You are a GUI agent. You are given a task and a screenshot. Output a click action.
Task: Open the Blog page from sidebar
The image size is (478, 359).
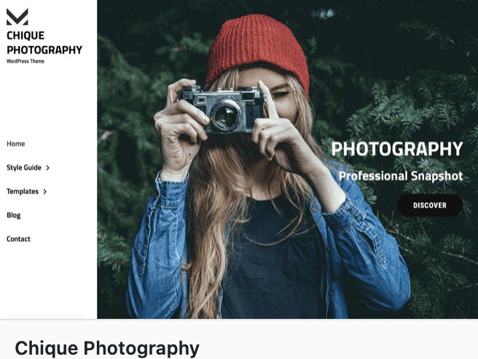[14, 215]
